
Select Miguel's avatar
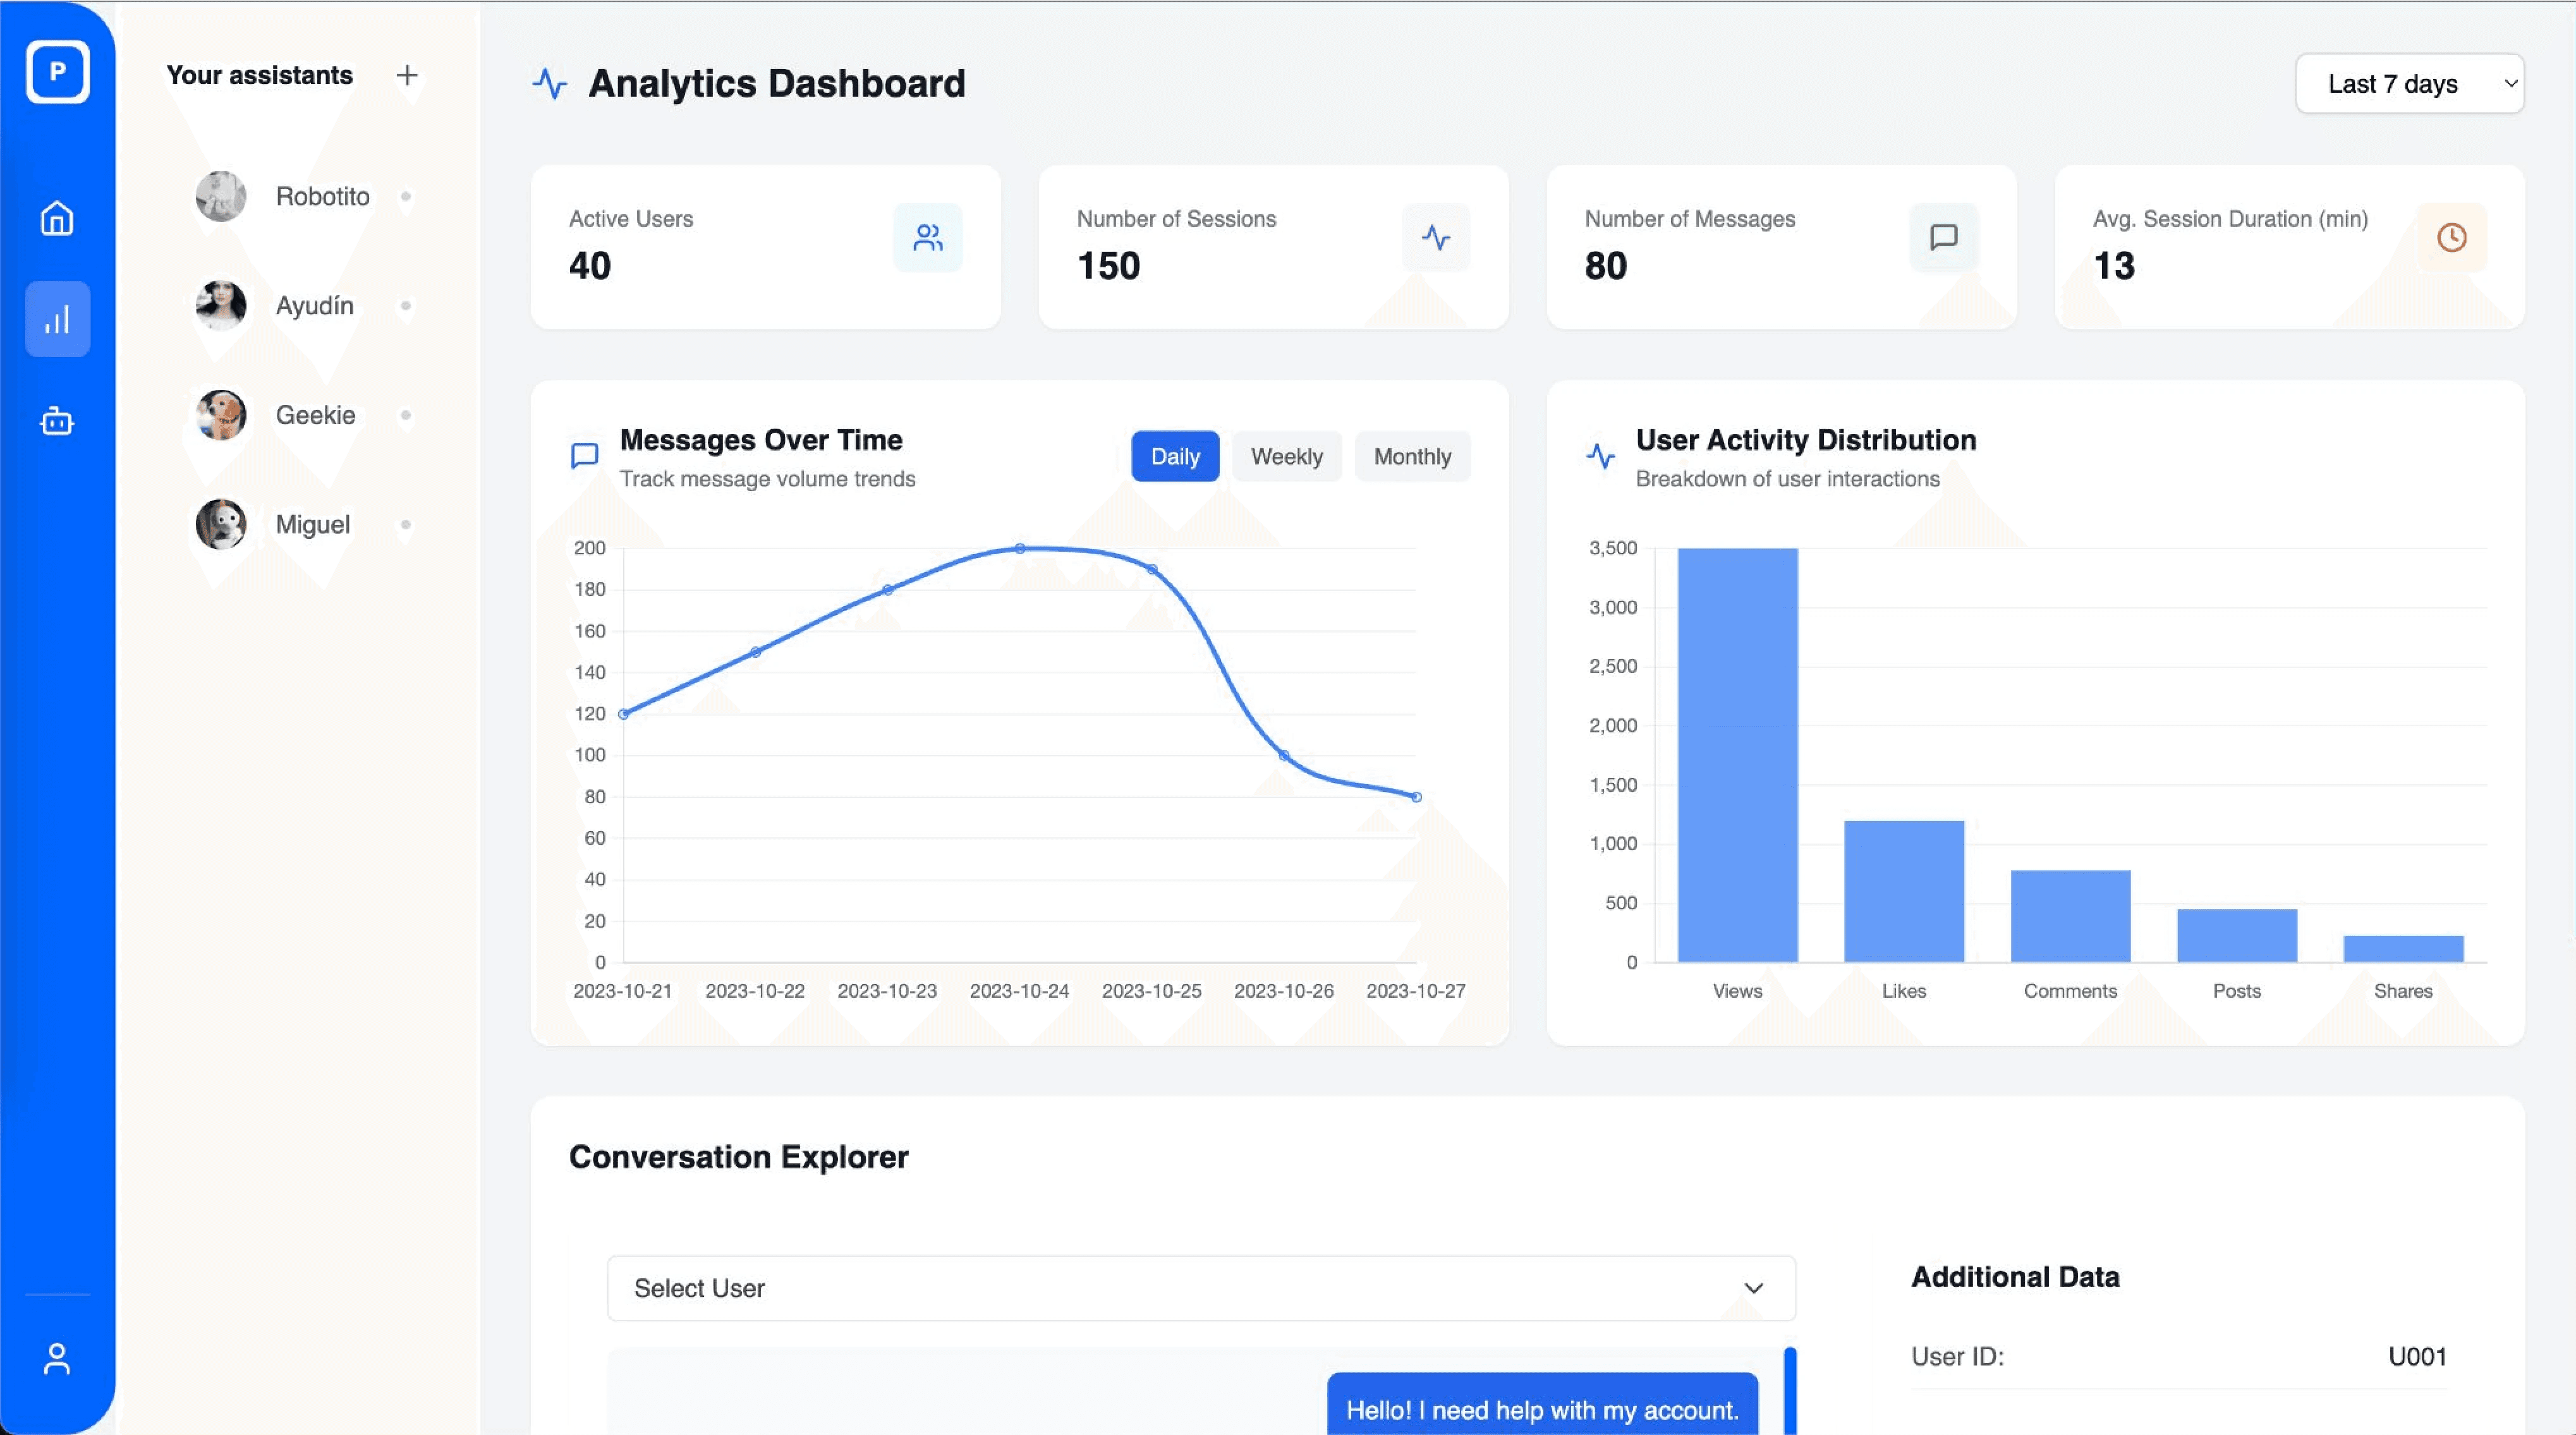[x=221, y=524]
